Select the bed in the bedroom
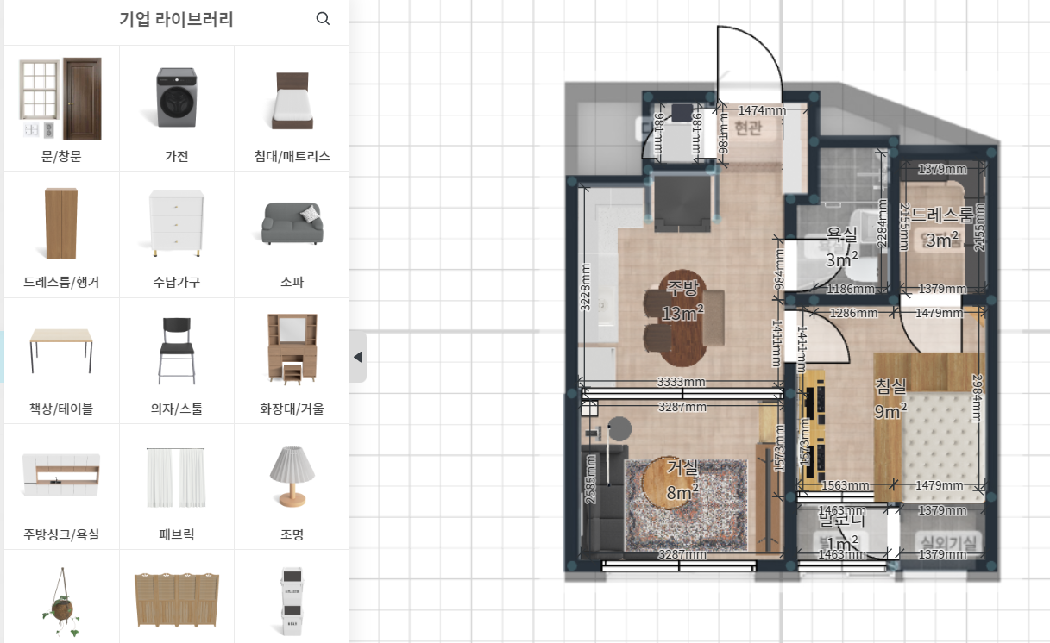The height and width of the screenshot is (643, 1050). [x=931, y=427]
